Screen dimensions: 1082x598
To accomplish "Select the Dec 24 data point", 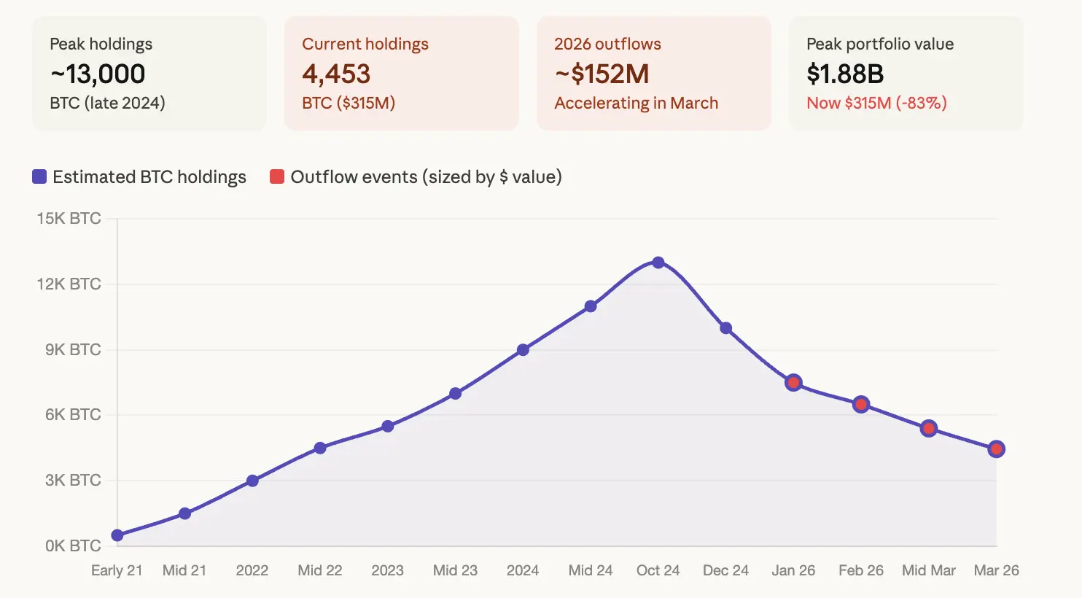I will [725, 328].
